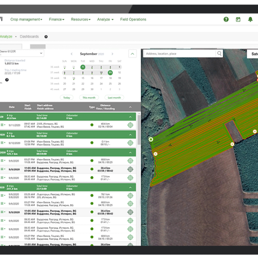Click the trip list vertical scrollbar
This screenshot has height=258, width=258.
139,130
